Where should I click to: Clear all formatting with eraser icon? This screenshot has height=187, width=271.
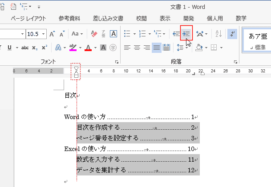pyautogui.click(x=94, y=34)
